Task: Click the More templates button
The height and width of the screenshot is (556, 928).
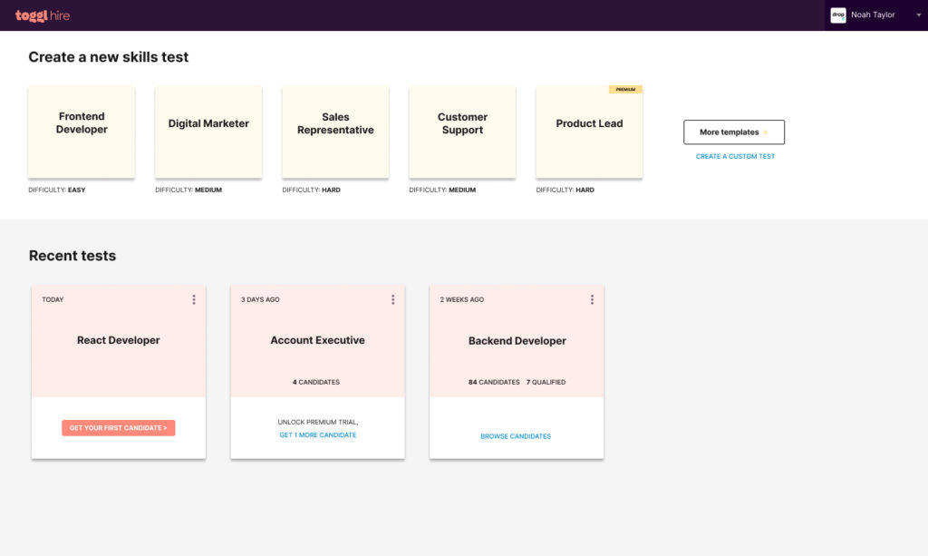Action: tap(734, 132)
